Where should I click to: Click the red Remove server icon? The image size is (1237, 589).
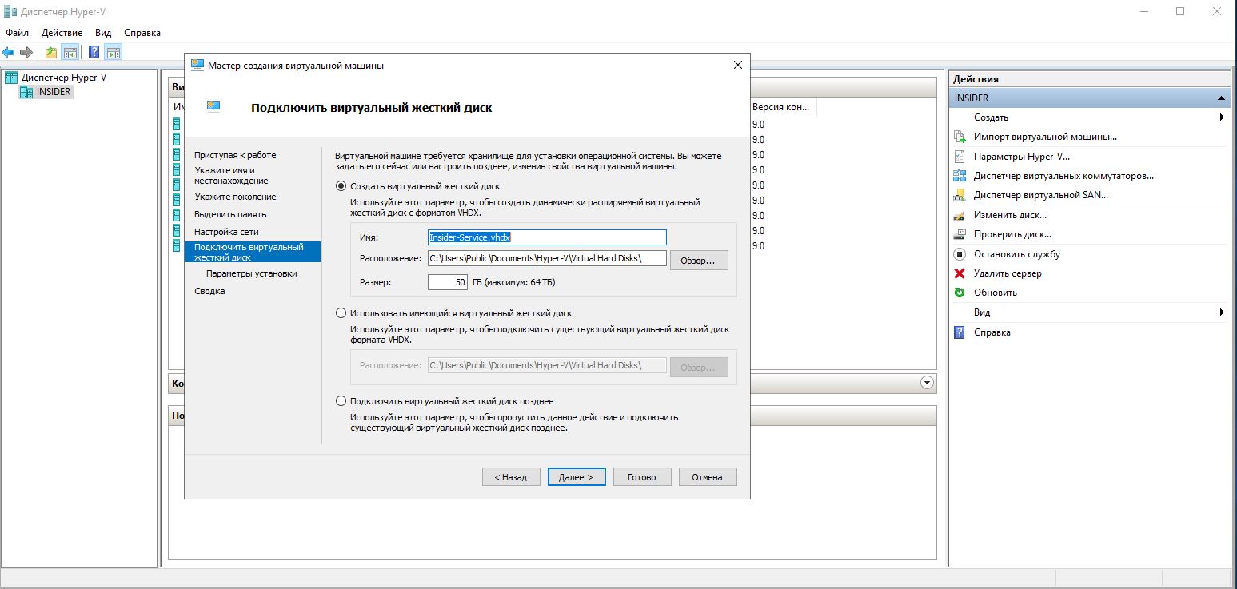(x=960, y=273)
